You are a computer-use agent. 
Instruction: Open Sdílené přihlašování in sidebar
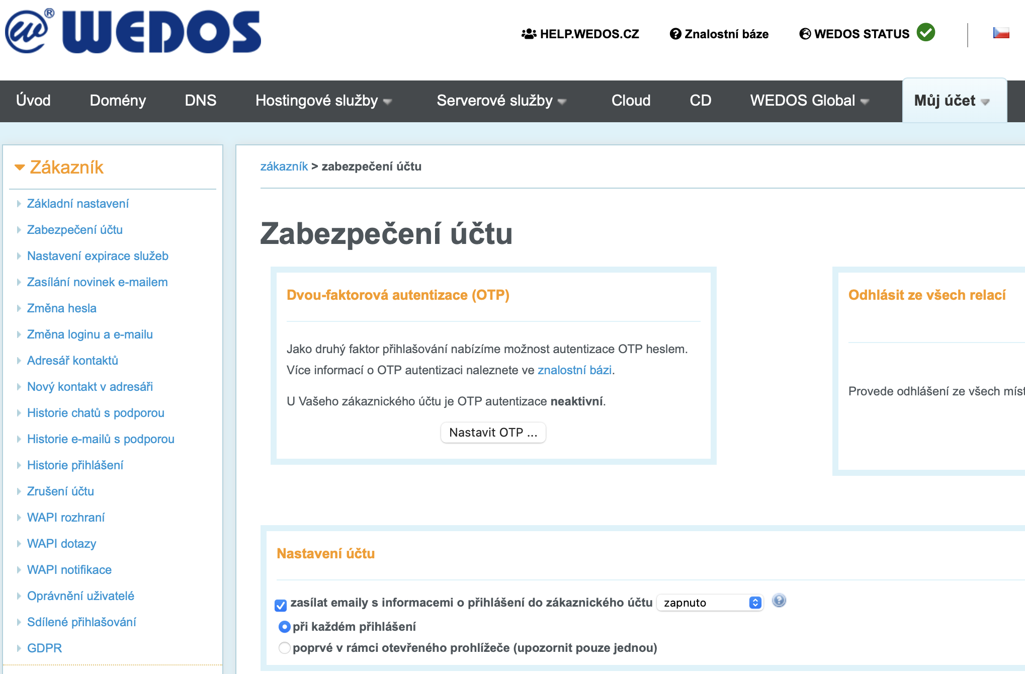[81, 622]
